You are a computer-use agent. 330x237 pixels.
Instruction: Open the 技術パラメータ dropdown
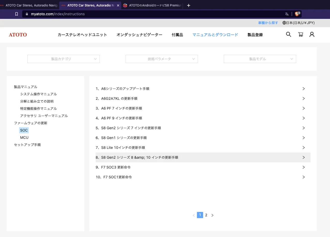click(162, 59)
